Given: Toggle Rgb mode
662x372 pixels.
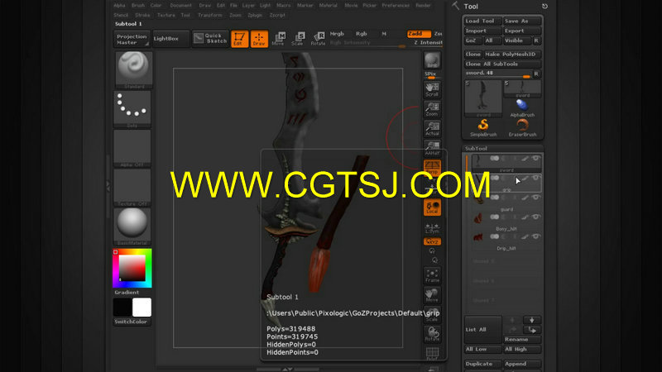Looking at the screenshot, I should (x=361, y=34).
